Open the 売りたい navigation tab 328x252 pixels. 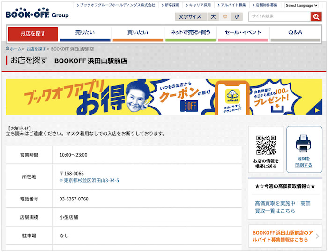(85, 34)
